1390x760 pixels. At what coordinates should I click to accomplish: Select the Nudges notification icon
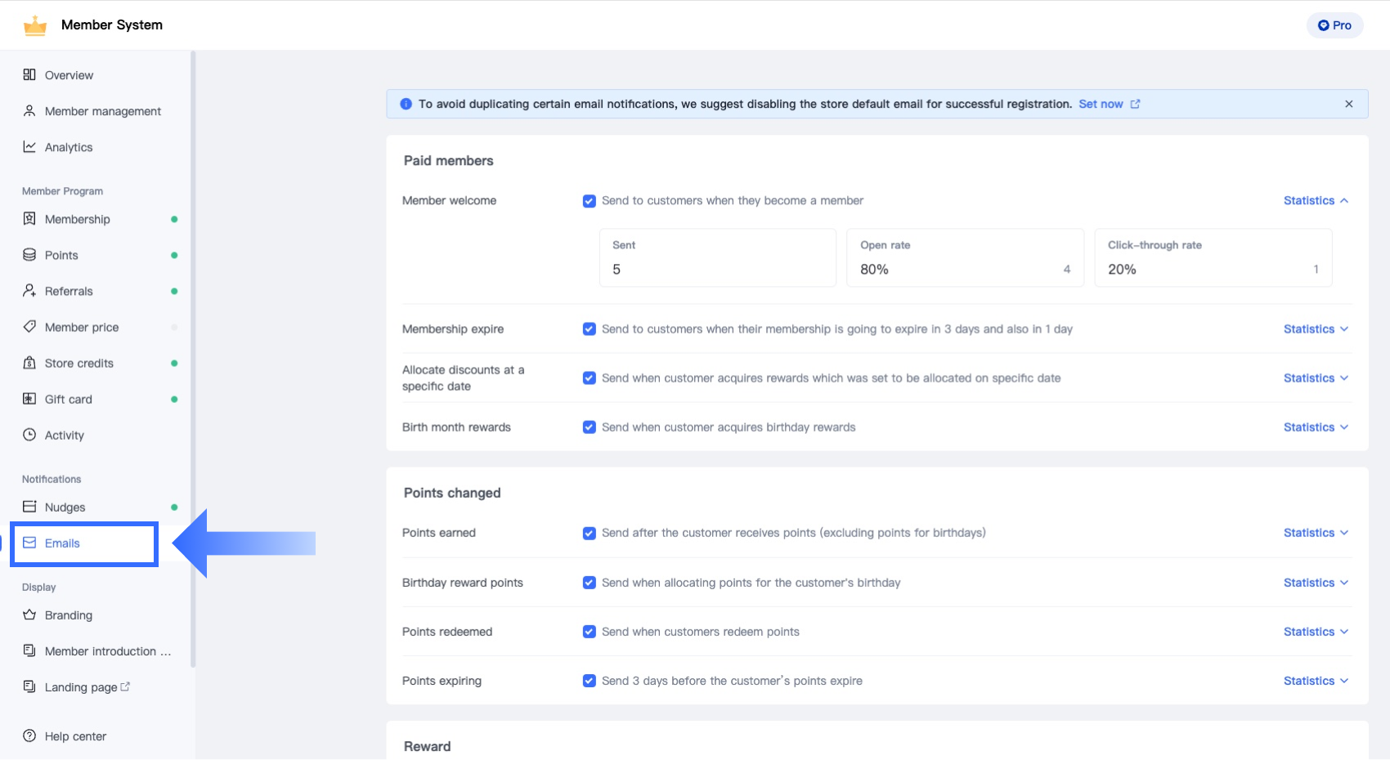pos(29,506)
